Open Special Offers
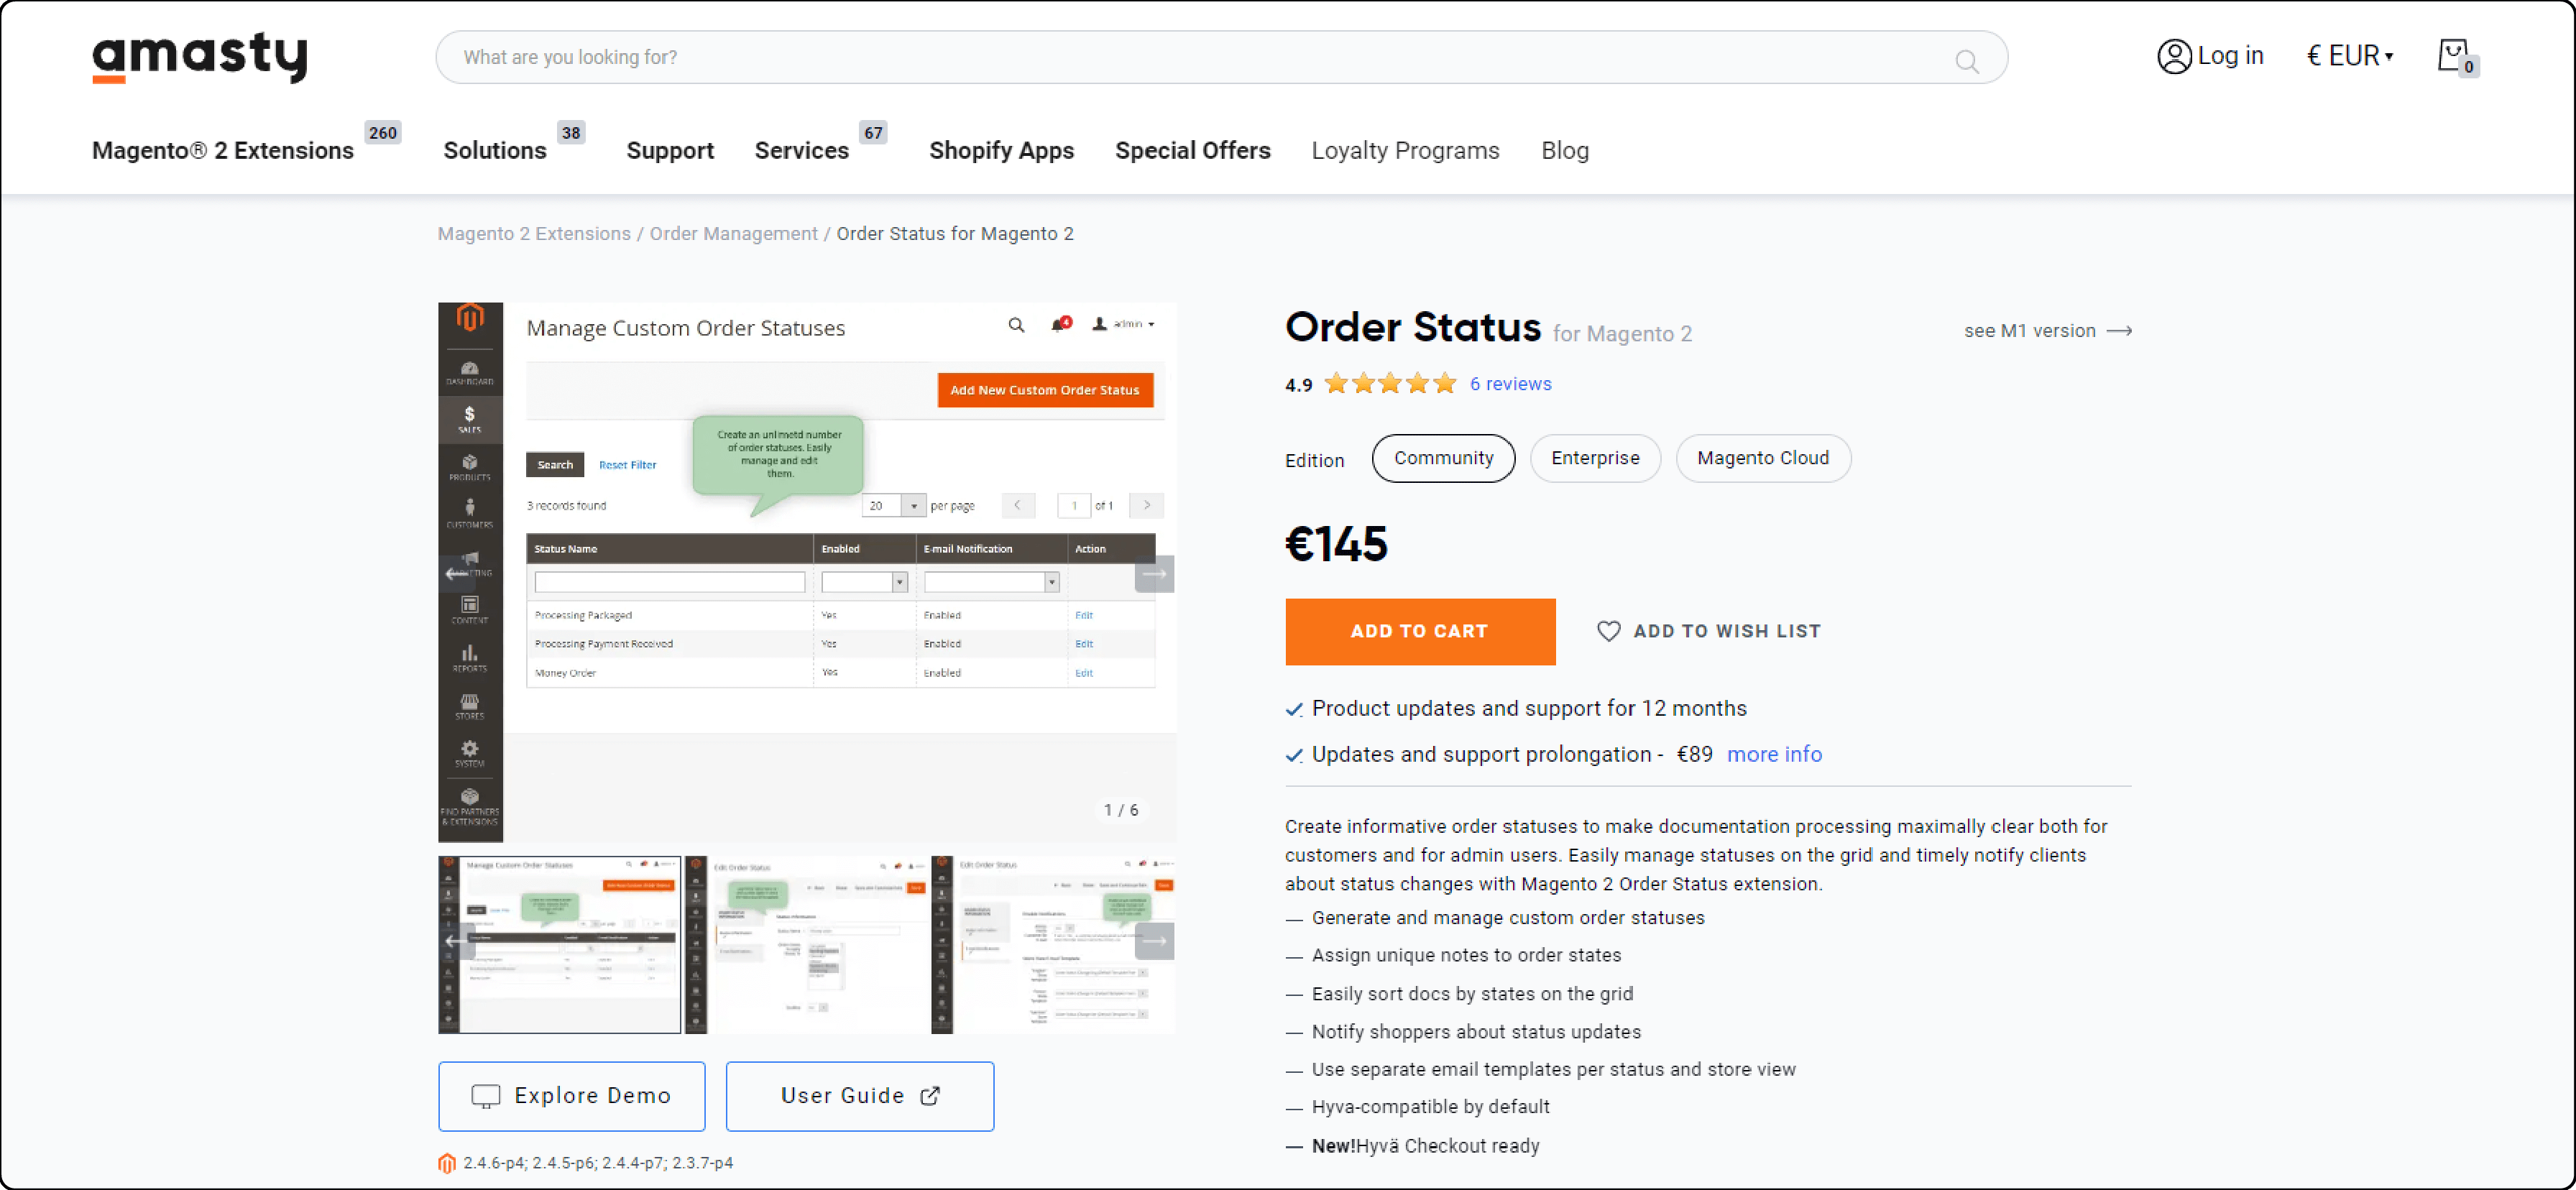2576x1190 pixels. 1192,151
